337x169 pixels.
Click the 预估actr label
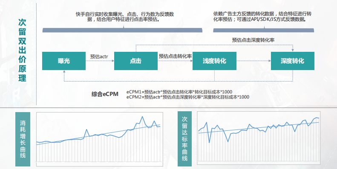99,57
